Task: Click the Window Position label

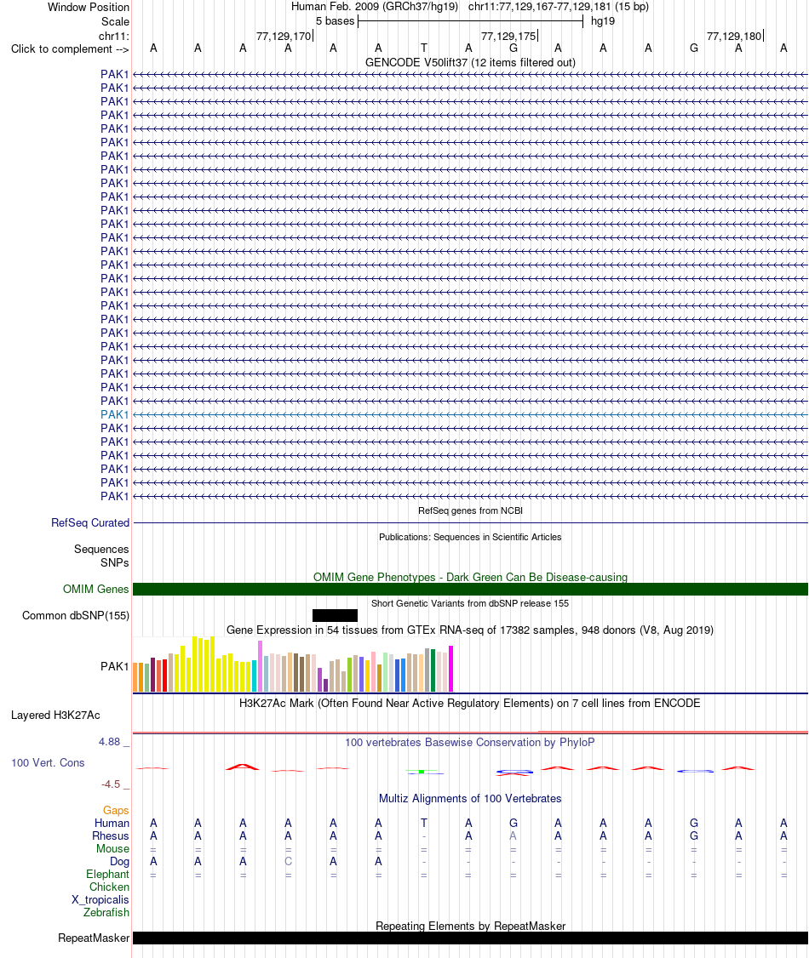Action: [x=89, y=8]
